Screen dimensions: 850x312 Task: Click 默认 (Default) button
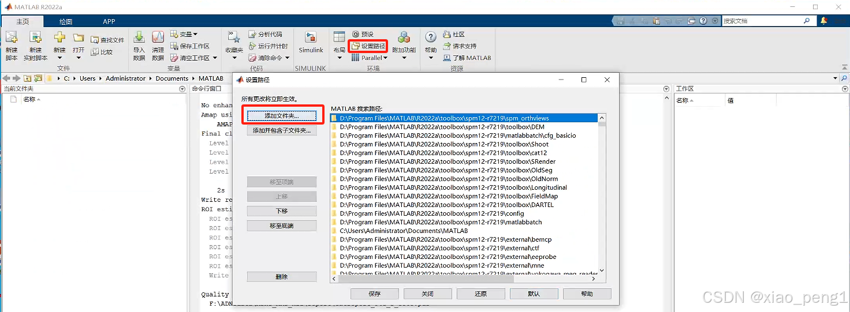coord(534,294)
